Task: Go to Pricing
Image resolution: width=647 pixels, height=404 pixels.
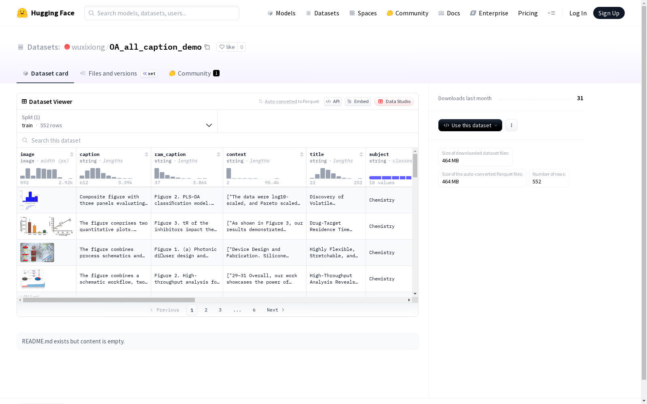Action: (528, 13)
